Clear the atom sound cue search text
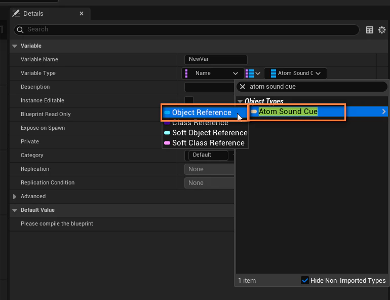390x300 pixels. 243,87
